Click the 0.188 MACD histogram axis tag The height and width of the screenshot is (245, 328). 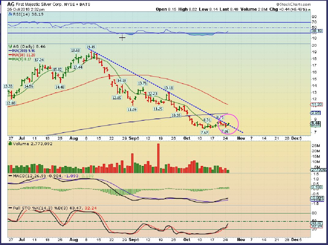pos(316,187)
